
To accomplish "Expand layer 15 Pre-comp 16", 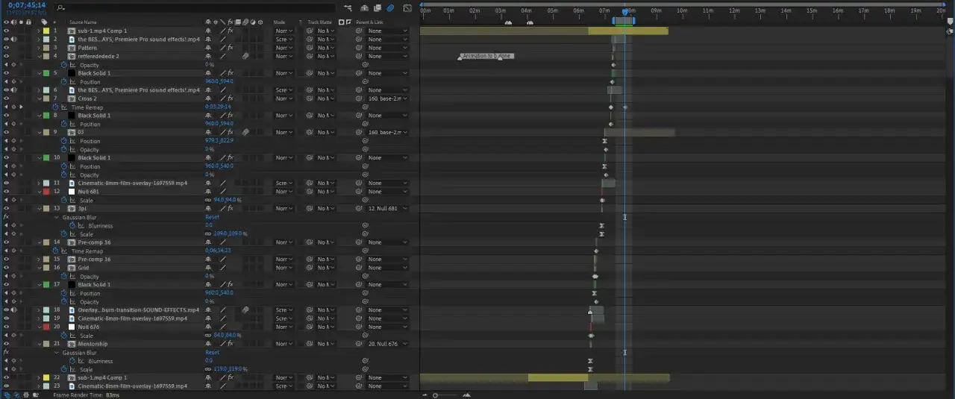I will coord(39,260).
